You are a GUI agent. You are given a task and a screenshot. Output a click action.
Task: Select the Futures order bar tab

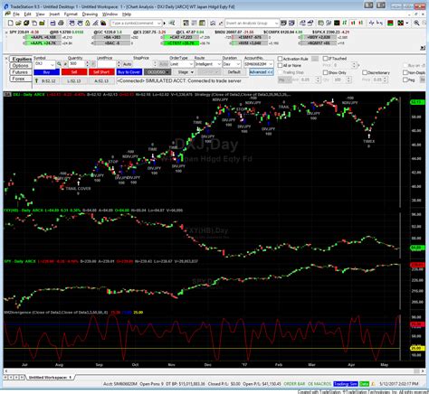point(20,72)
